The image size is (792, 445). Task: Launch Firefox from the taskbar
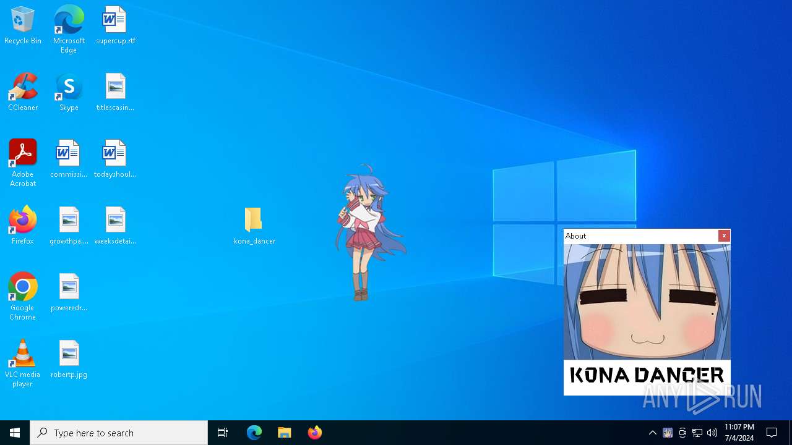pos(315,433)
